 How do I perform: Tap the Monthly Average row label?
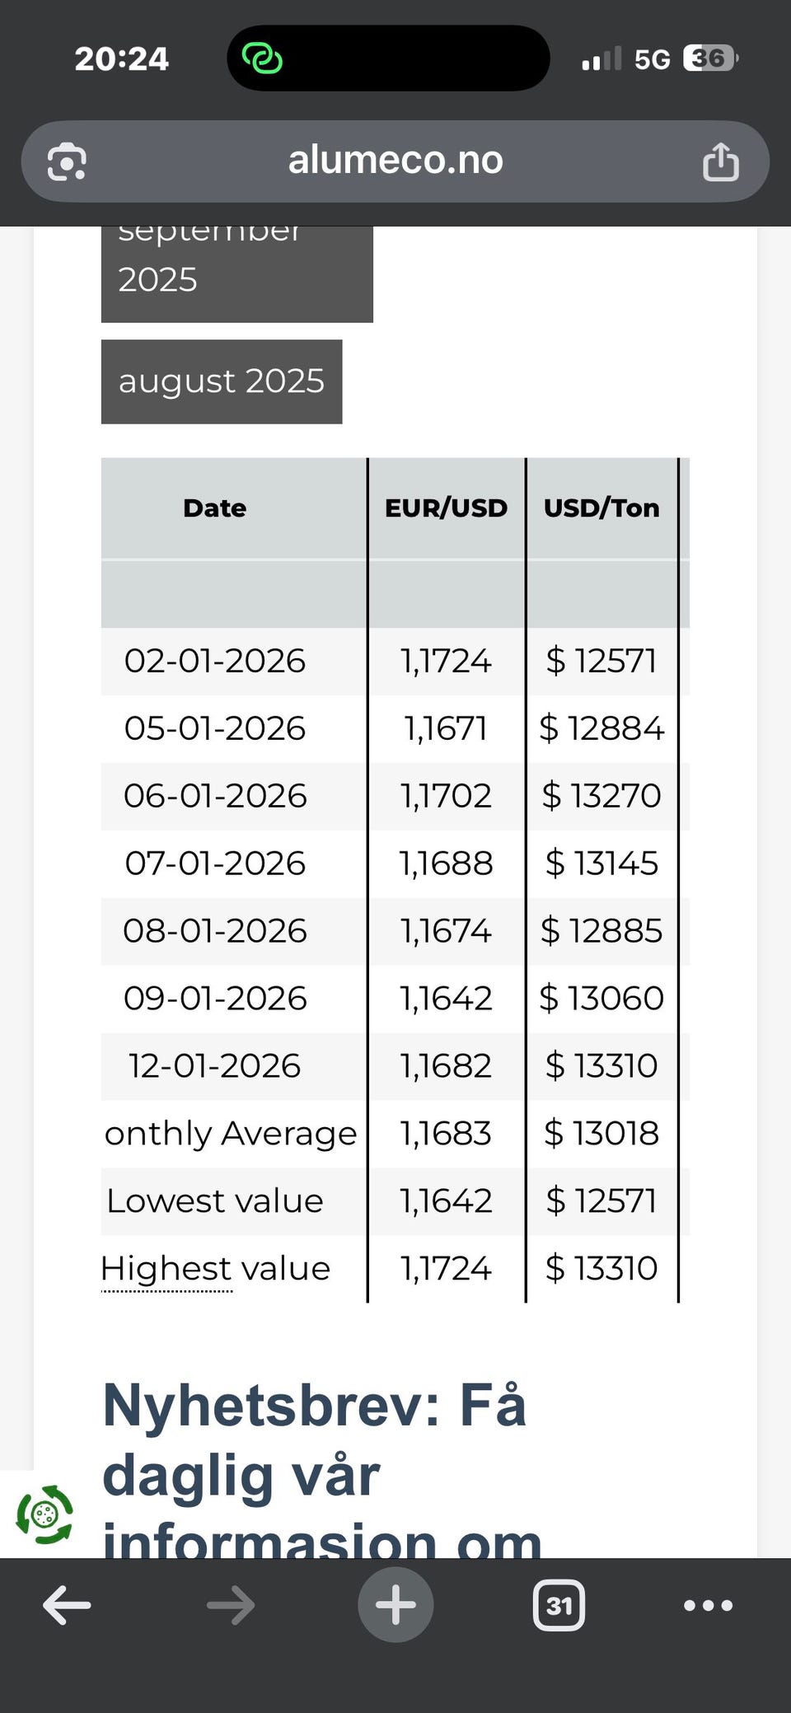231,1133
